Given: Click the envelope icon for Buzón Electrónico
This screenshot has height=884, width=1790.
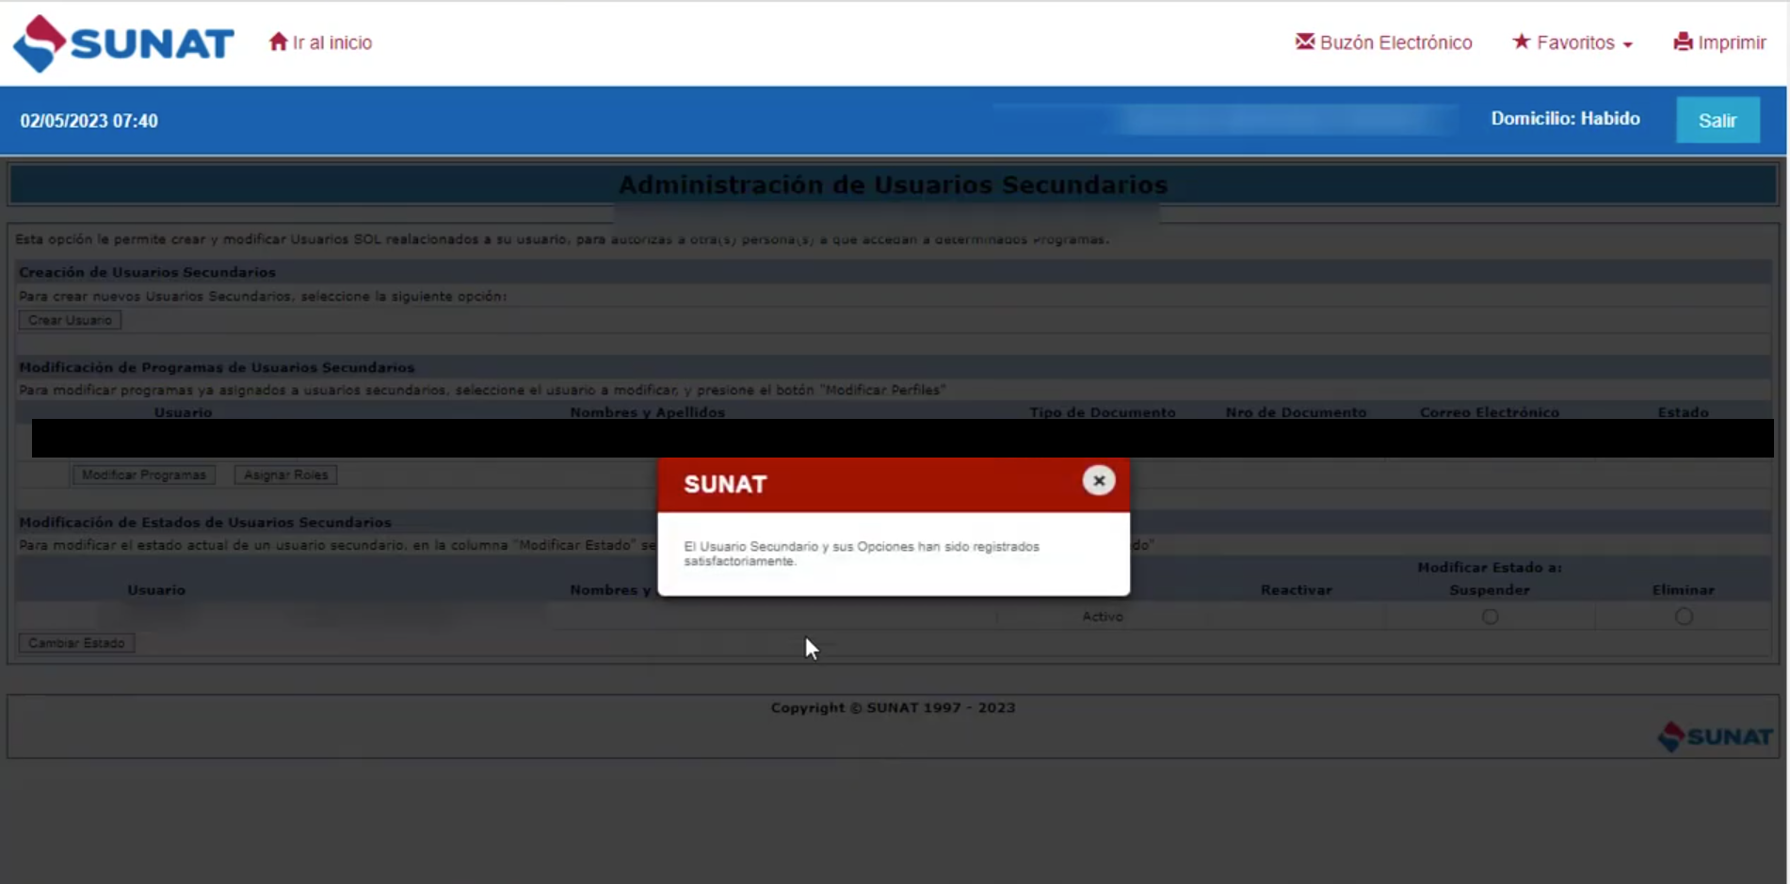Looking at the screenshot, I should point(1304,41).
